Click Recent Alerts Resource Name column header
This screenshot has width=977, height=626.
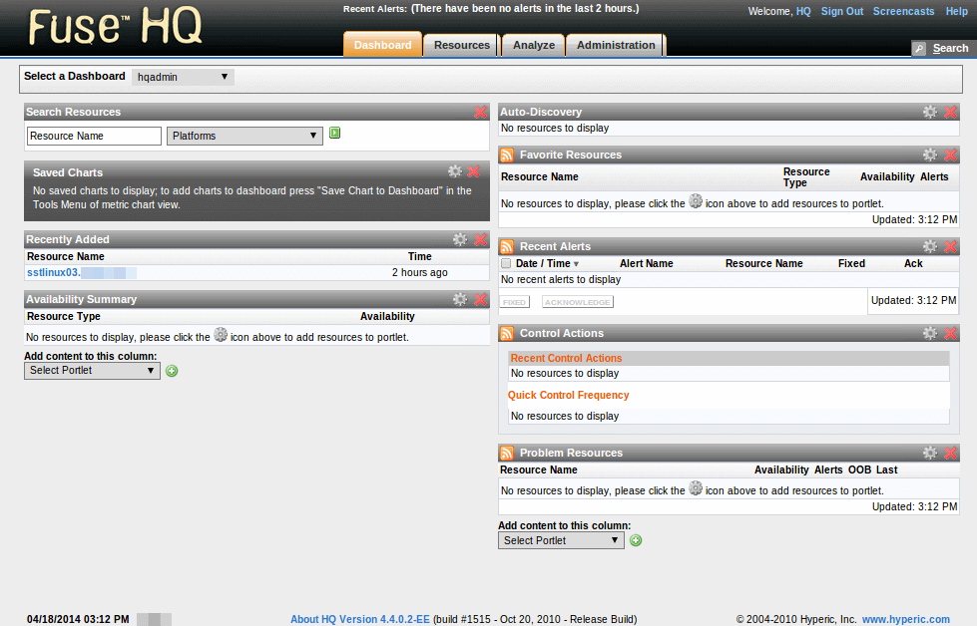763,264
